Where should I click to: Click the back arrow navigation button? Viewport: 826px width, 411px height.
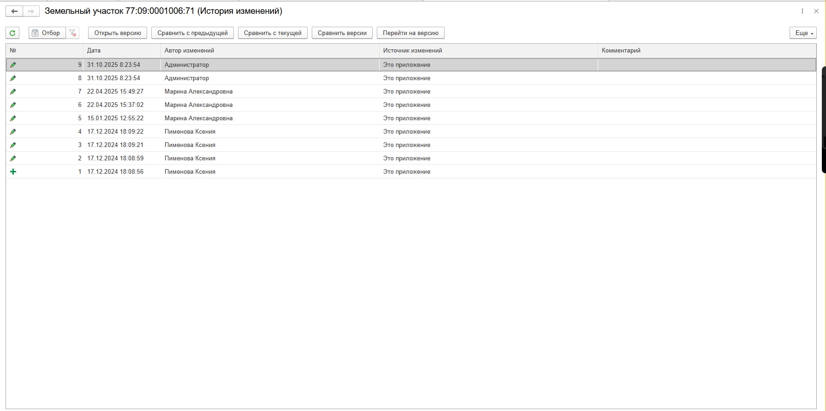pos(14,11)
